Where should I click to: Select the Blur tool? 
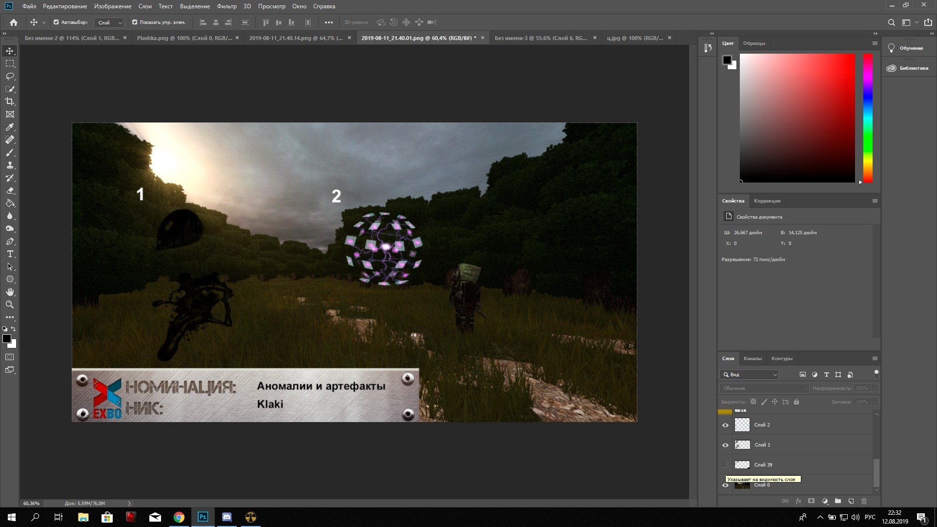(x=10, y=216)
